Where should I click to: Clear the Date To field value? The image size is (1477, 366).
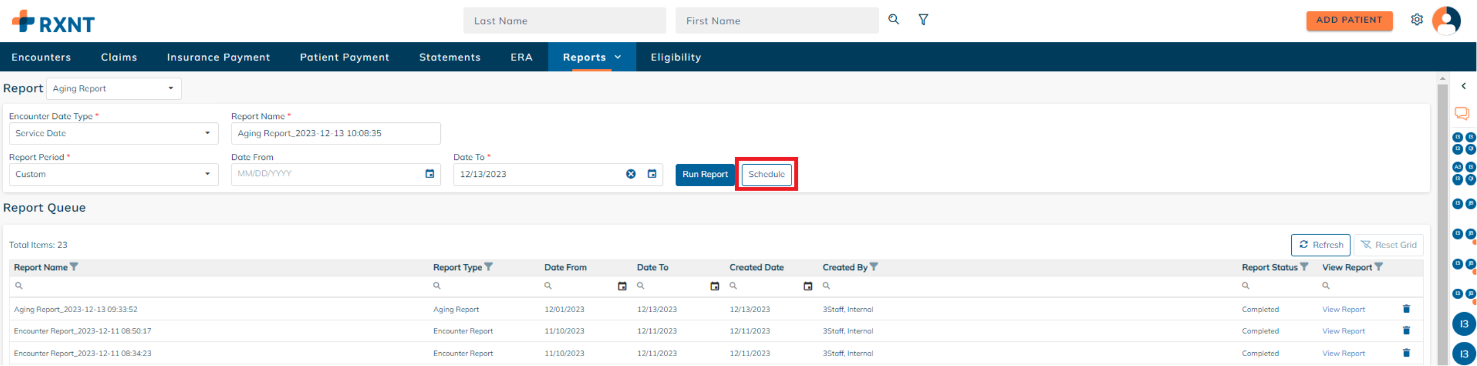630,174
